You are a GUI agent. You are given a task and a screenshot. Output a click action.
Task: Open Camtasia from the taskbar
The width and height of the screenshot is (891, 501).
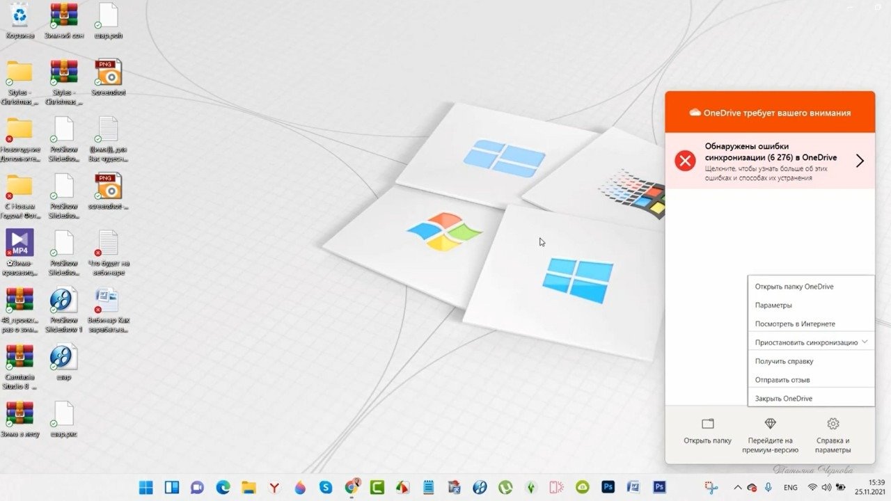pyautogui.click(x=377, y=488)
